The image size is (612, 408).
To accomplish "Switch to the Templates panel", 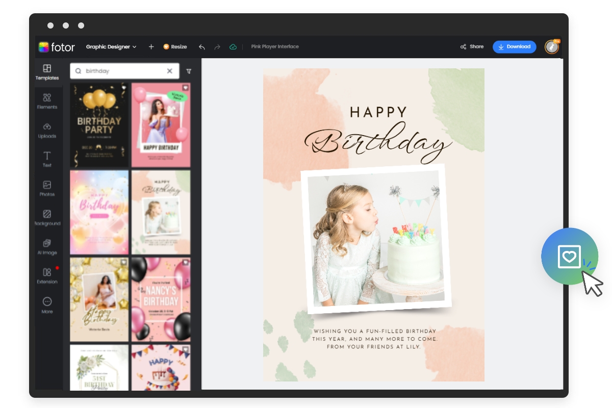I will point(48,71).
